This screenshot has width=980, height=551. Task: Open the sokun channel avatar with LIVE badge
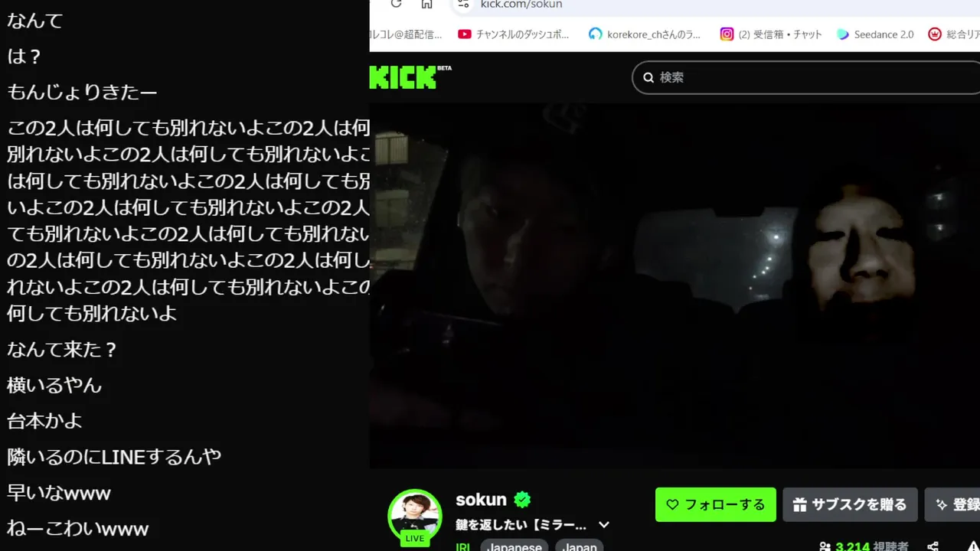pyautogui.click(x=415, y=517)
